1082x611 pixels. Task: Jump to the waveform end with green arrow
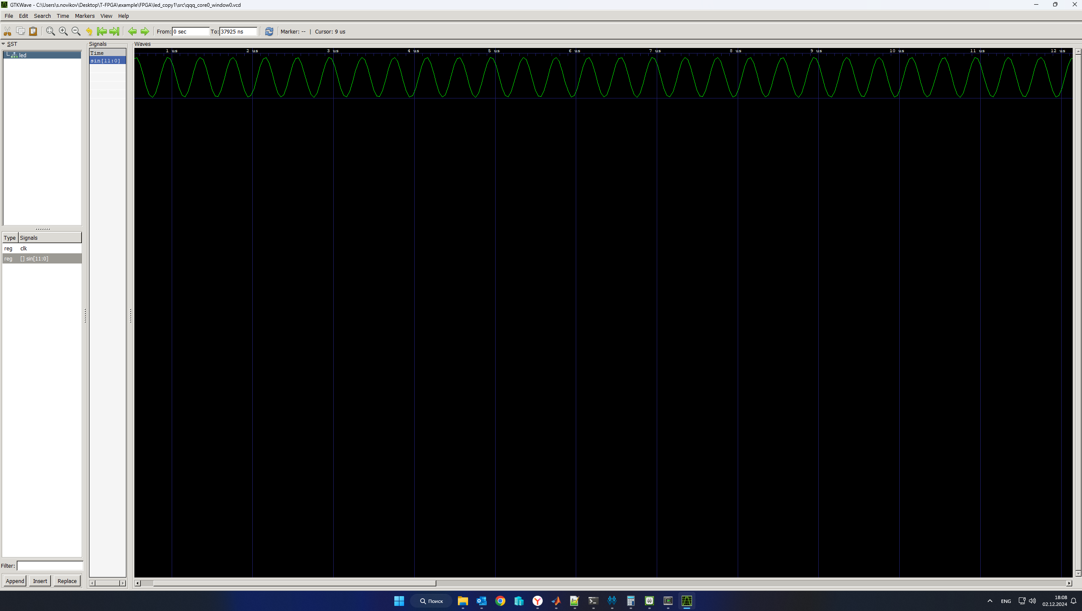point(114,31)
